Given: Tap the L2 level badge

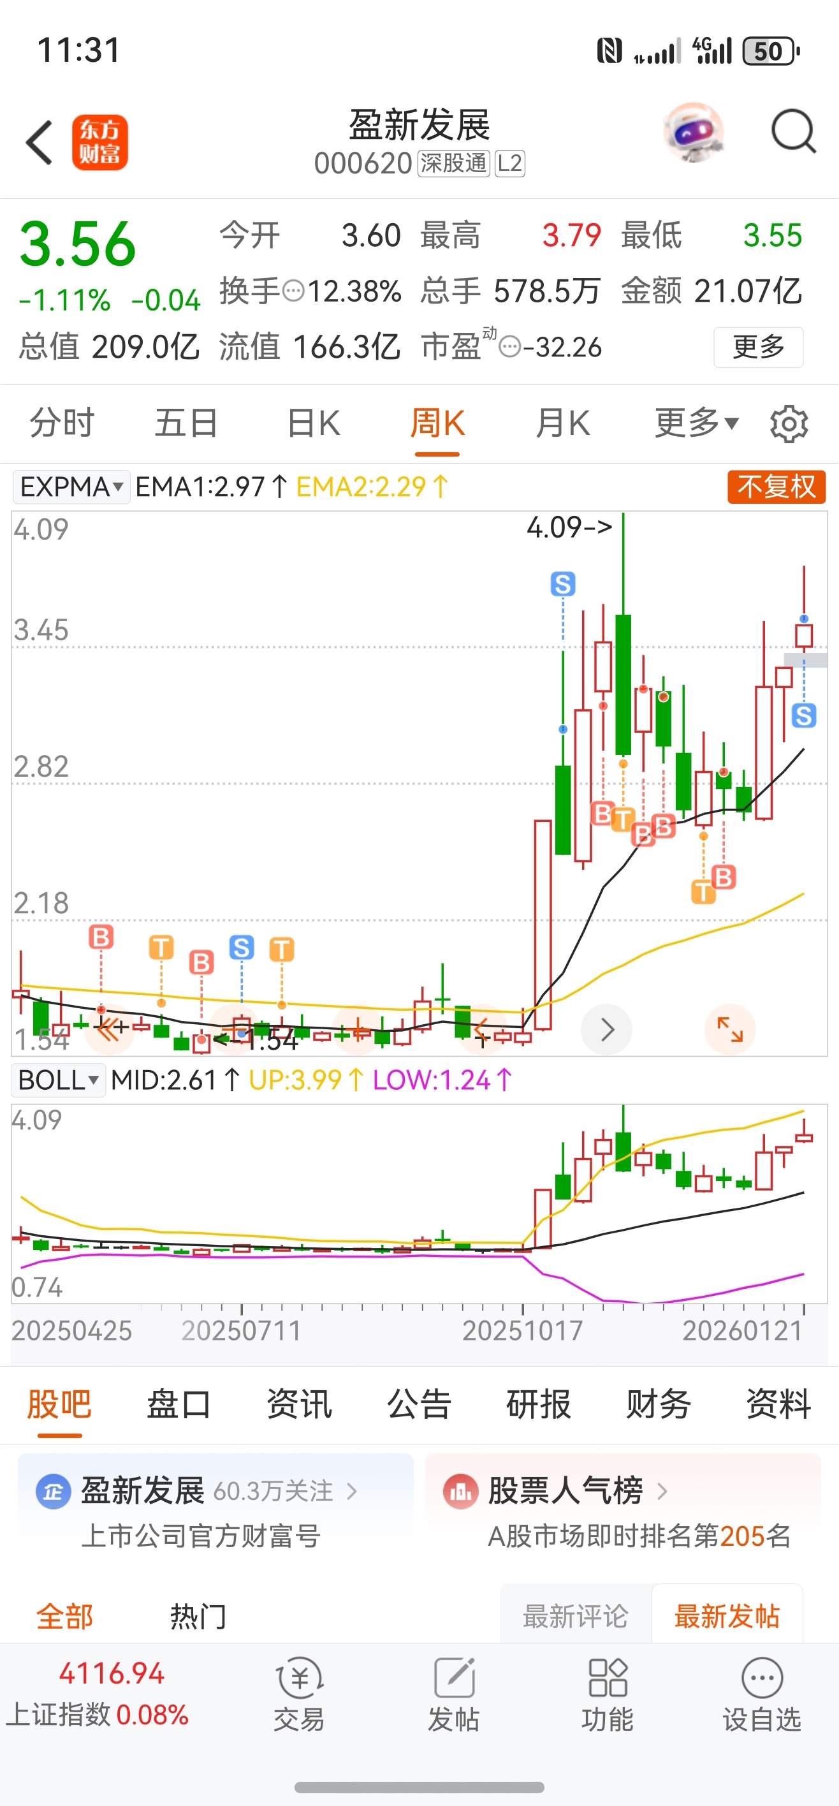Looking at the screenshot, I should click(509, 163).
